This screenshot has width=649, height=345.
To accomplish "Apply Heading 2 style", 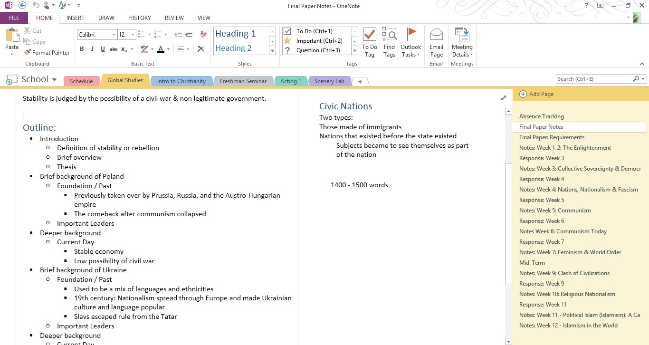I will click(x=241, y=48).
